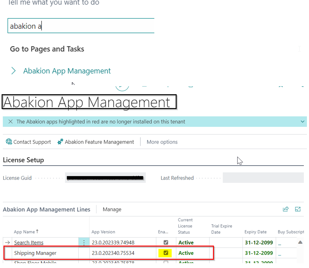Dismiss the red-highlight notification with X
This screenshot has width=309, height=268.
pos(10,122)
